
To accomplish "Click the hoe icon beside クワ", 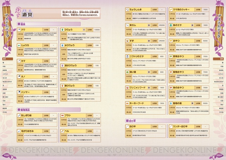I will click(x=19, y=30).
